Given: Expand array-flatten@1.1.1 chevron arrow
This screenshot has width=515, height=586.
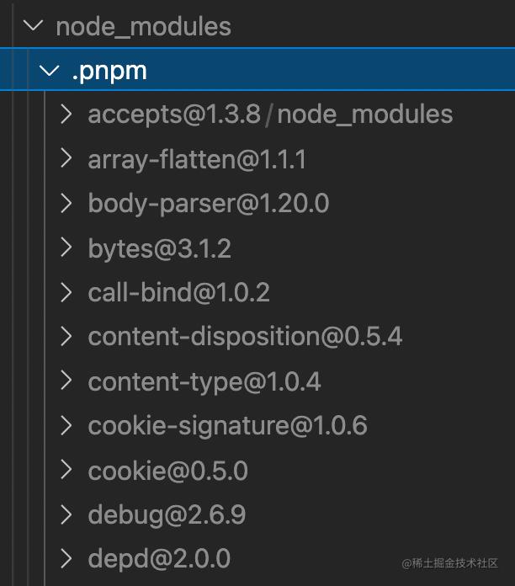Looking at the screenshot, I should 66,158.
